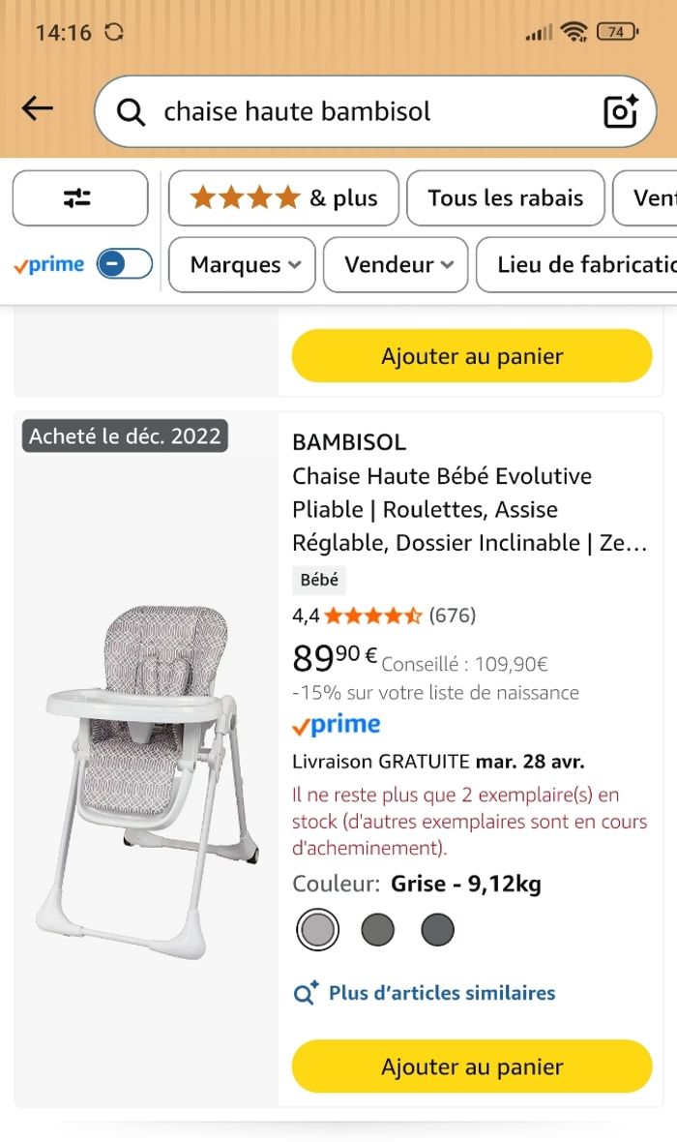Open camera lens visual search
The width and height of the screenshot is (677, 1142).
(x=620, y=111)
